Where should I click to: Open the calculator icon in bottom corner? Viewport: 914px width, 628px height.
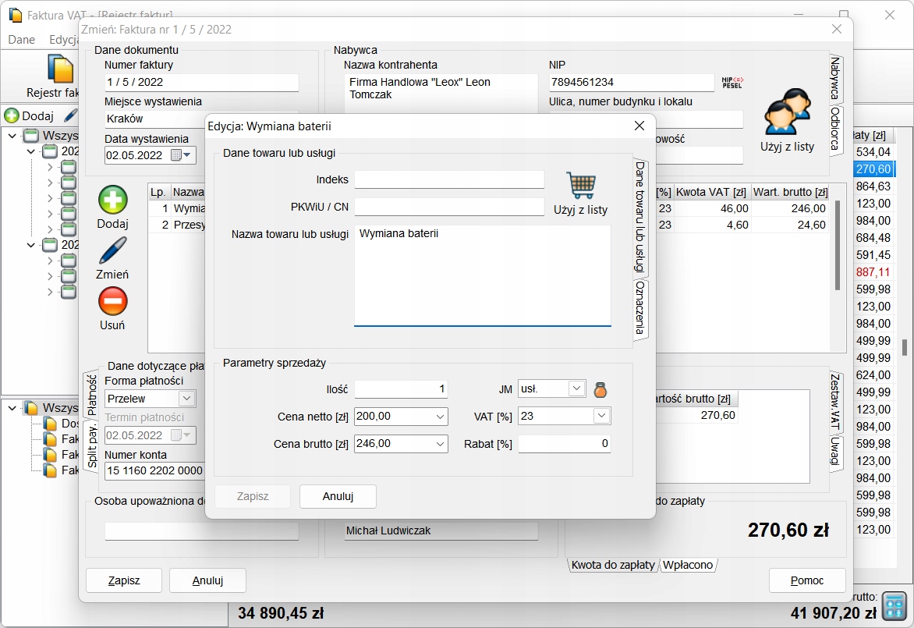(895, 605)
